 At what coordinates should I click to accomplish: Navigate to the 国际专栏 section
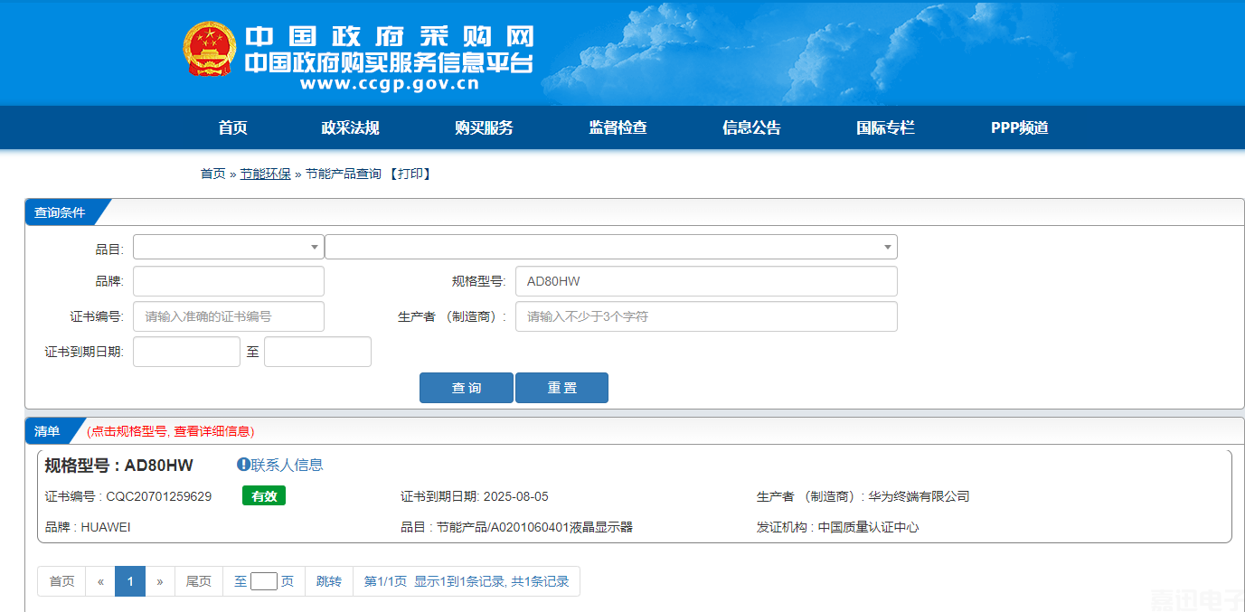pos(885,127)
